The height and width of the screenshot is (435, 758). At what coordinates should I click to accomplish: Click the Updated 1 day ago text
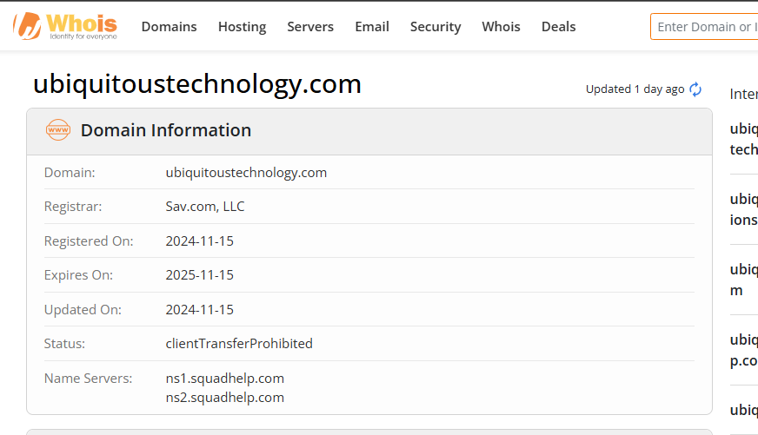coord(635,89)
